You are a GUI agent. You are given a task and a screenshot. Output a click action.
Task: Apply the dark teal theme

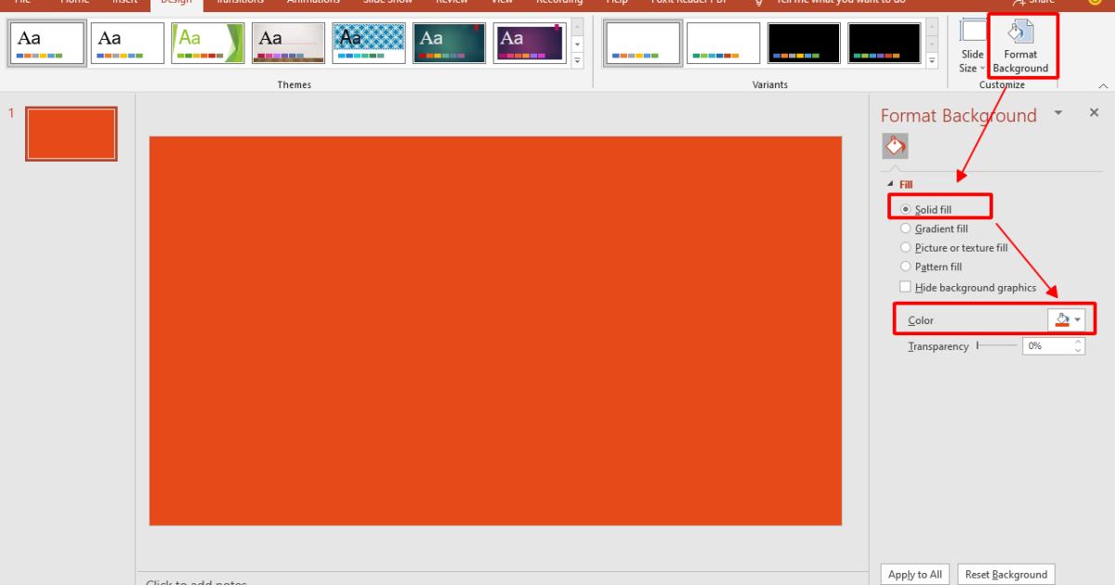click(450, 43)
